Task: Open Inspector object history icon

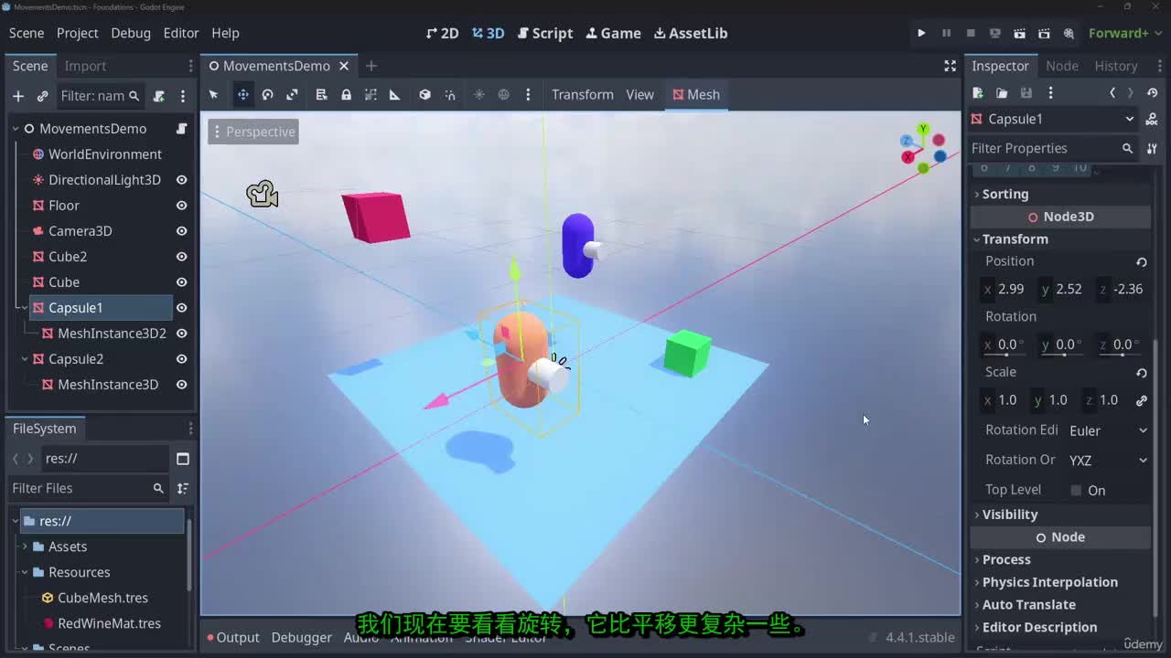Action: coord(1153,92)
